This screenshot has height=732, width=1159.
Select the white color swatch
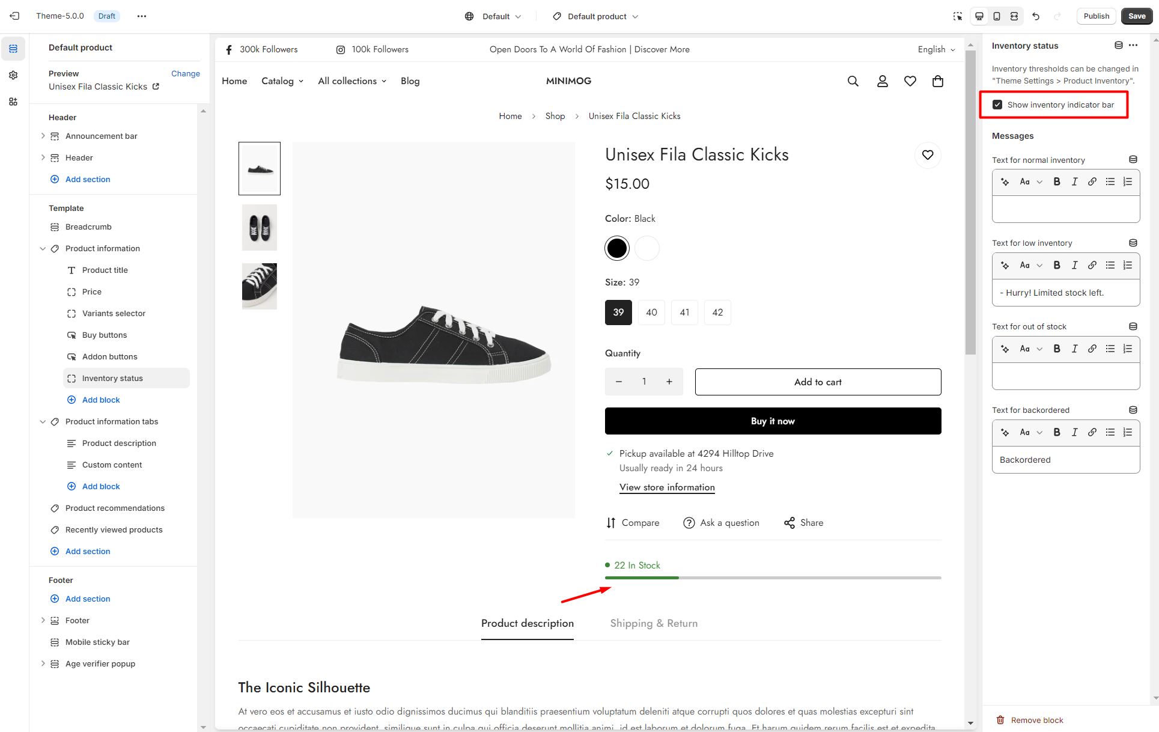click(647, 248)
